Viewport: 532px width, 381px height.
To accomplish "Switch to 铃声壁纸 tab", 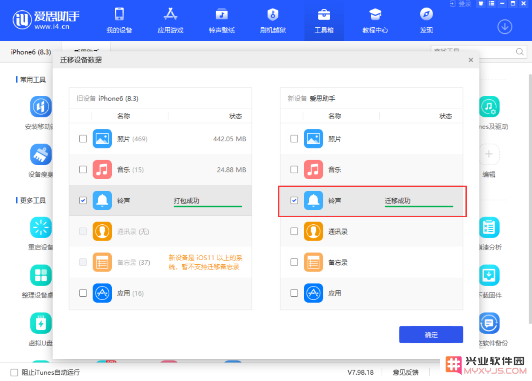I will (x=221, y=20).
